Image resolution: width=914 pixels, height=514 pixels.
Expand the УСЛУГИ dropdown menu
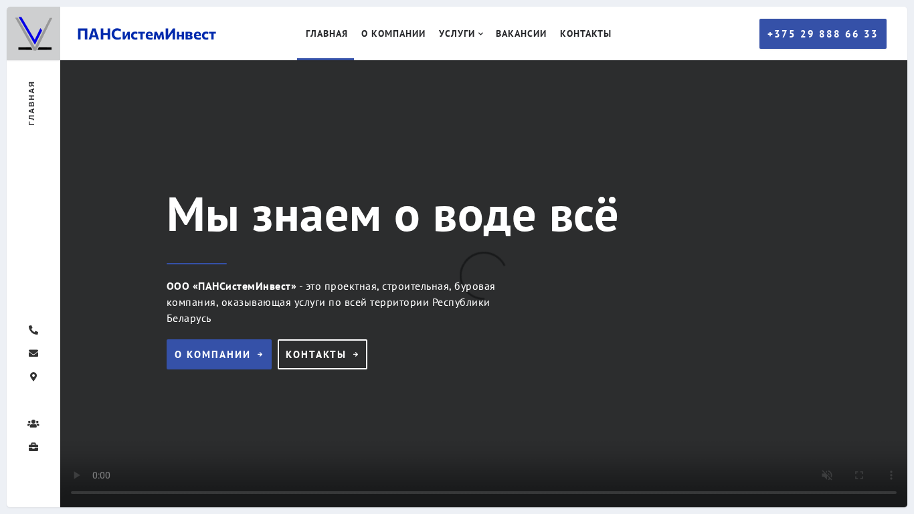(x=461, y=33)
